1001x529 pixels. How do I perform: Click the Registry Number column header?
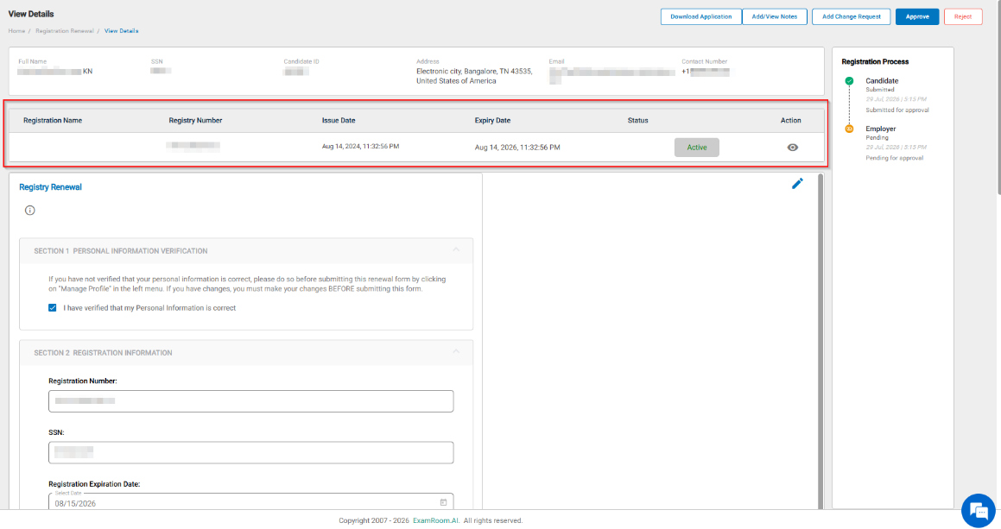pyautogui.click(x=195, y=121)
